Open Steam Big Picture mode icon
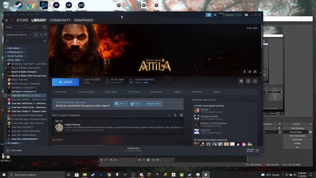Screen dimensions: 316x178 pos(246,15)
